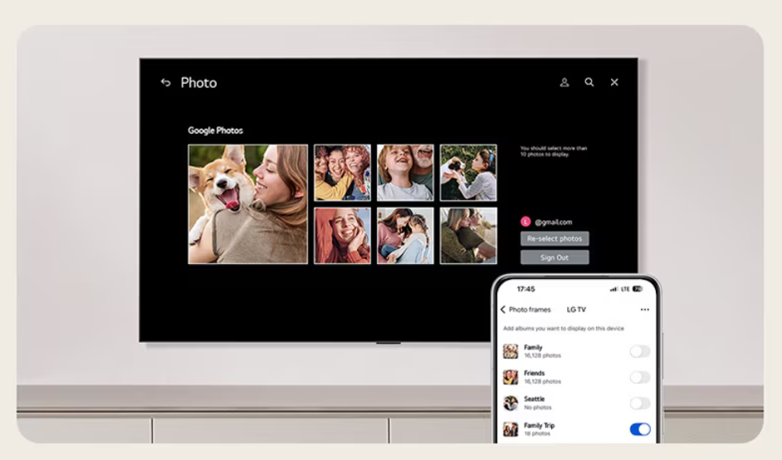Open the grandfather and child photo thumbnail
This screenshot has height=460, width=782.
(x=405, y=173)
